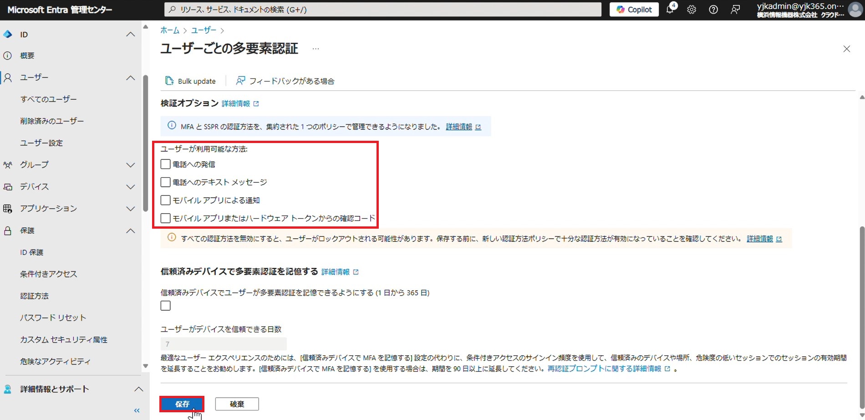Click the help question mark icon
This screenshot has width=865, height=420.
[713, 10]
